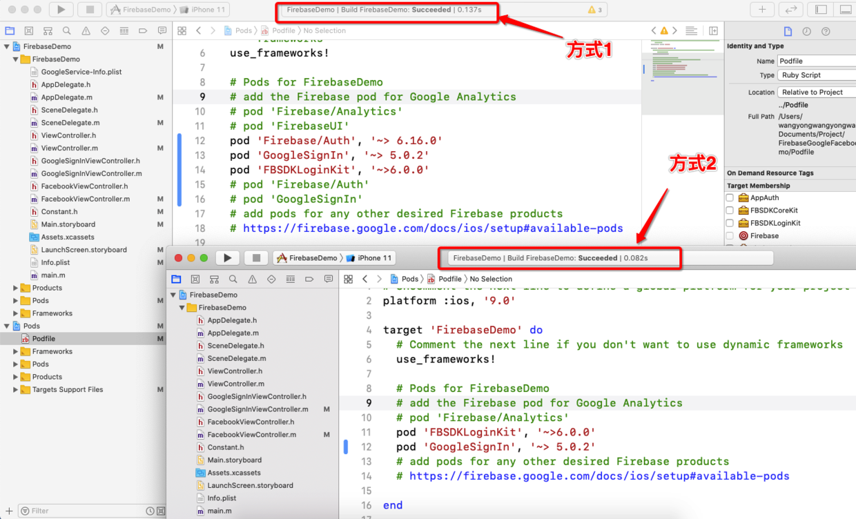Go forward in front window jump bar
This screenshot has width=856, height=519.
point(379,279)
